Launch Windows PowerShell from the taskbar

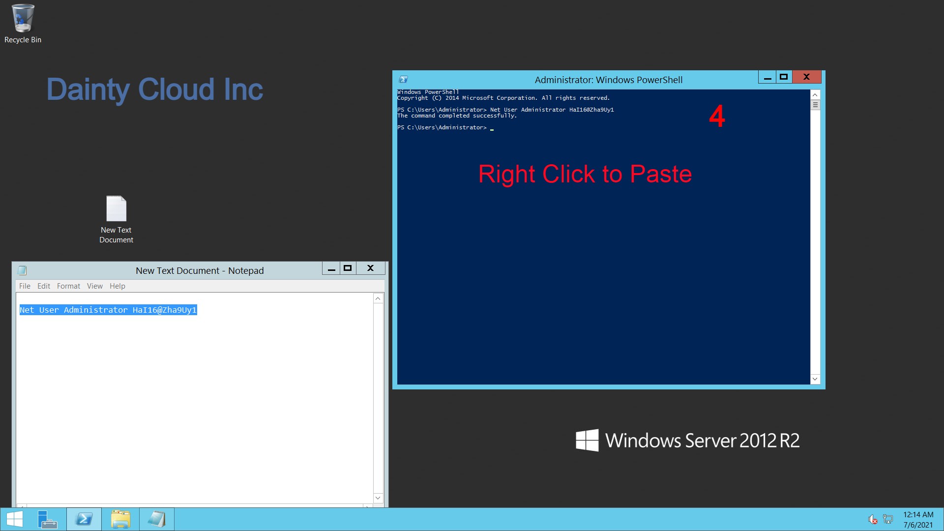click(x=84, y=519)
